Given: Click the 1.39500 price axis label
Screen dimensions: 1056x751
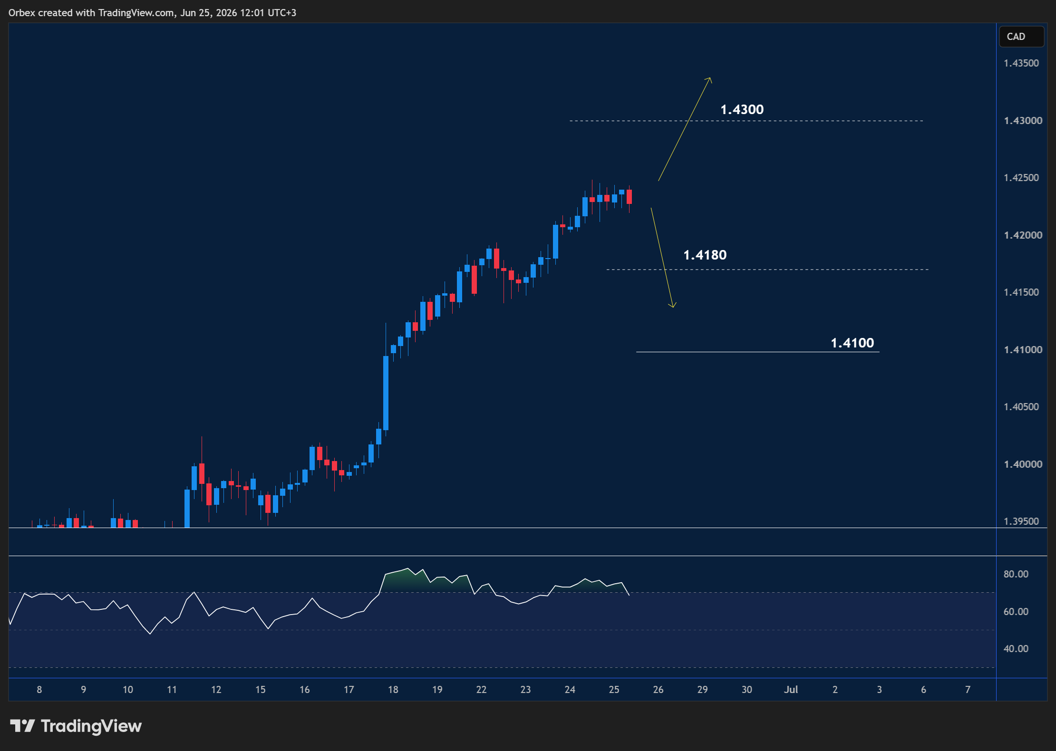Looking at the screenshot, I should [1021, 521].
